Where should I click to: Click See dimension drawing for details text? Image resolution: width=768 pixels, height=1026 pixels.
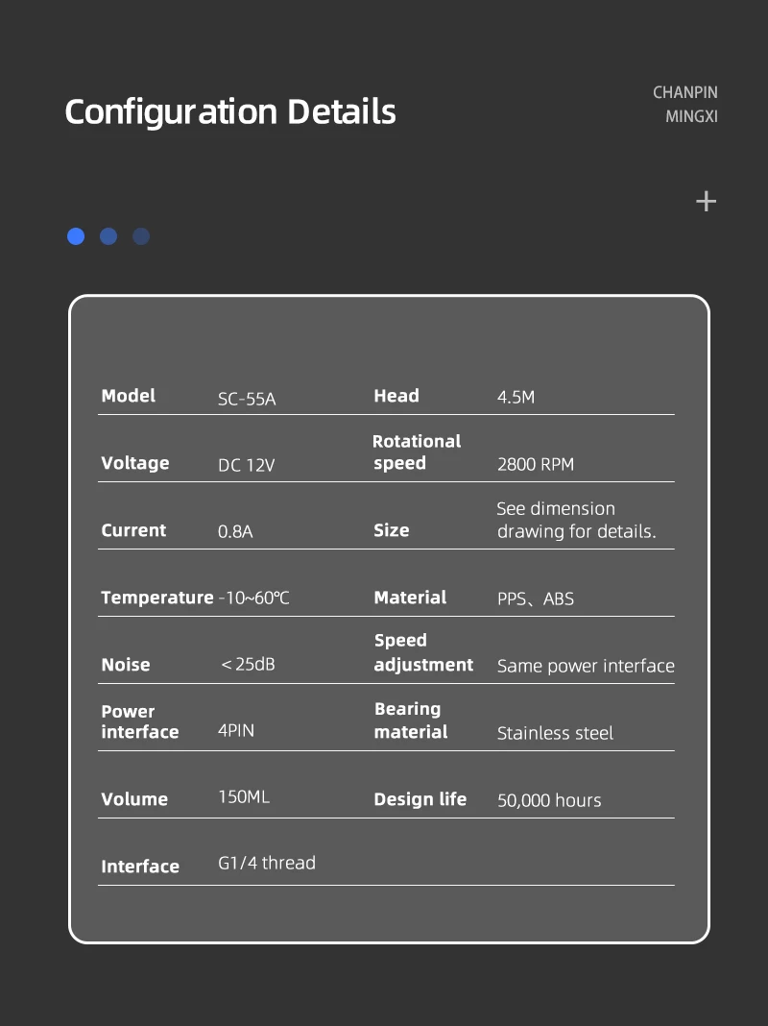tap(576, 520)
